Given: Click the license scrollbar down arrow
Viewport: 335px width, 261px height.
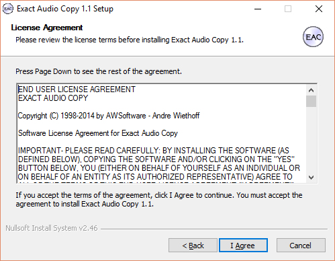Looking at the screenshot, I should coord(311,178).
